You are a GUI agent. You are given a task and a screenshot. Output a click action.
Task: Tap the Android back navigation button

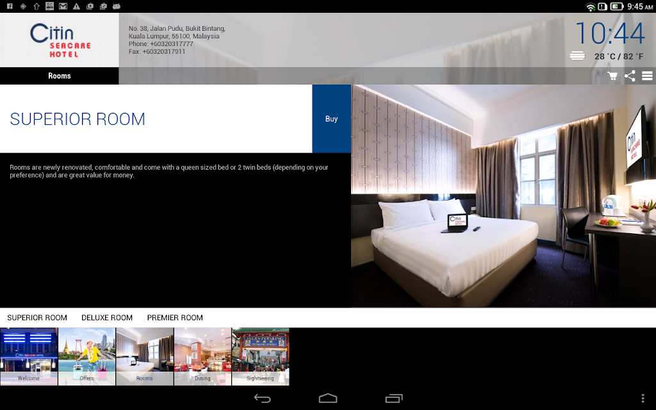[x=262, y=398]
